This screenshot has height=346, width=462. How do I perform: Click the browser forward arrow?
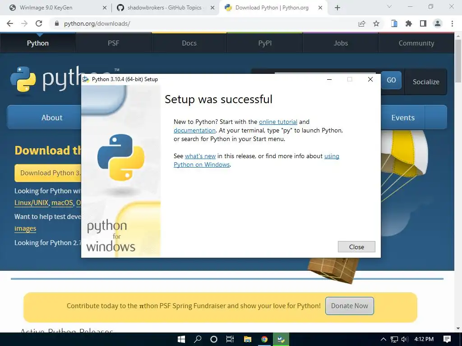tap(24, 23)
